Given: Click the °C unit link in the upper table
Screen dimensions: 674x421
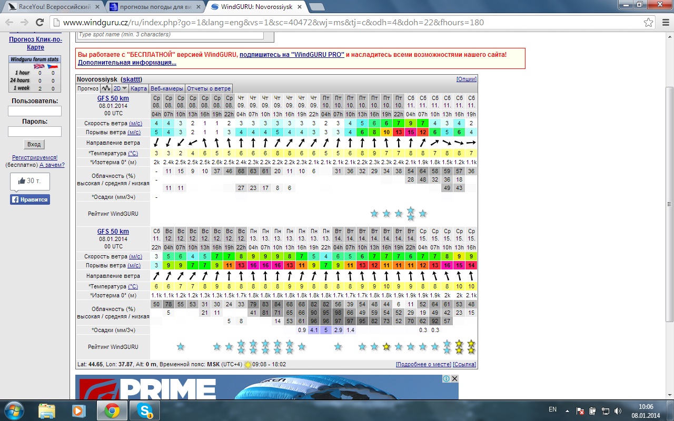Looking at the screenshot, I should 133,153.
